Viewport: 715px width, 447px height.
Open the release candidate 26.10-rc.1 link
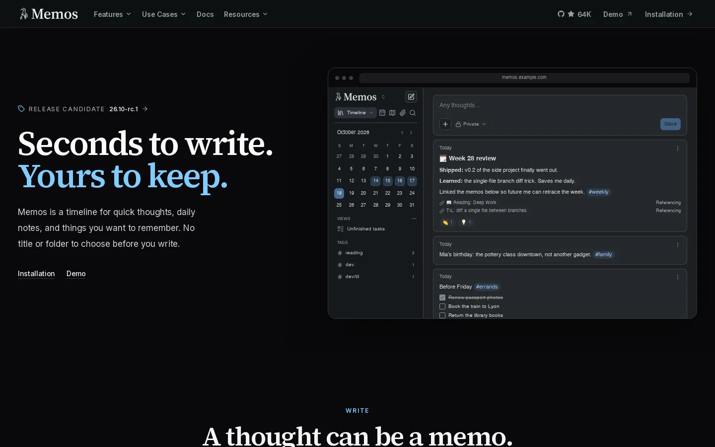83,109
